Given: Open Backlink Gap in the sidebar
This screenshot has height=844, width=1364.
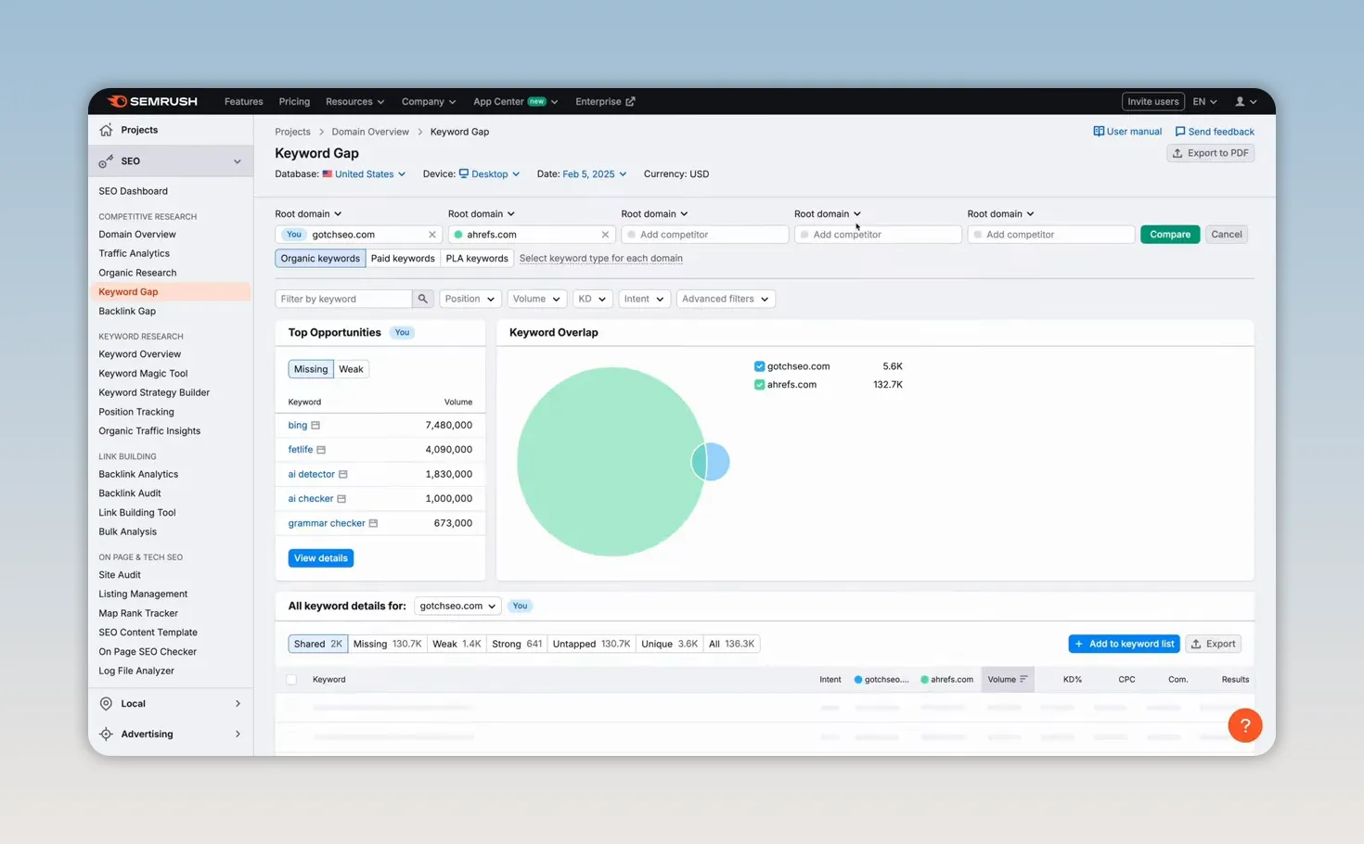Looking at the screenshot, I should pos(127,312).
